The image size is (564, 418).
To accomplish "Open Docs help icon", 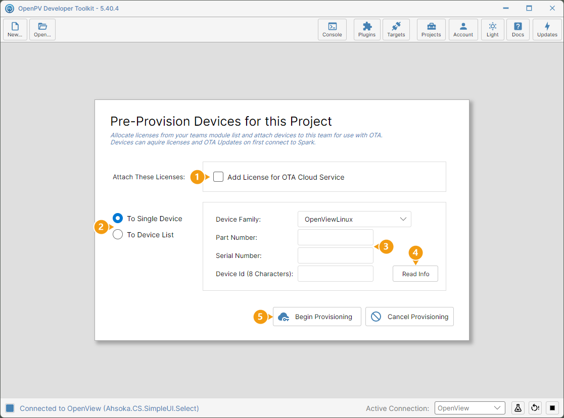I will 518,29.
